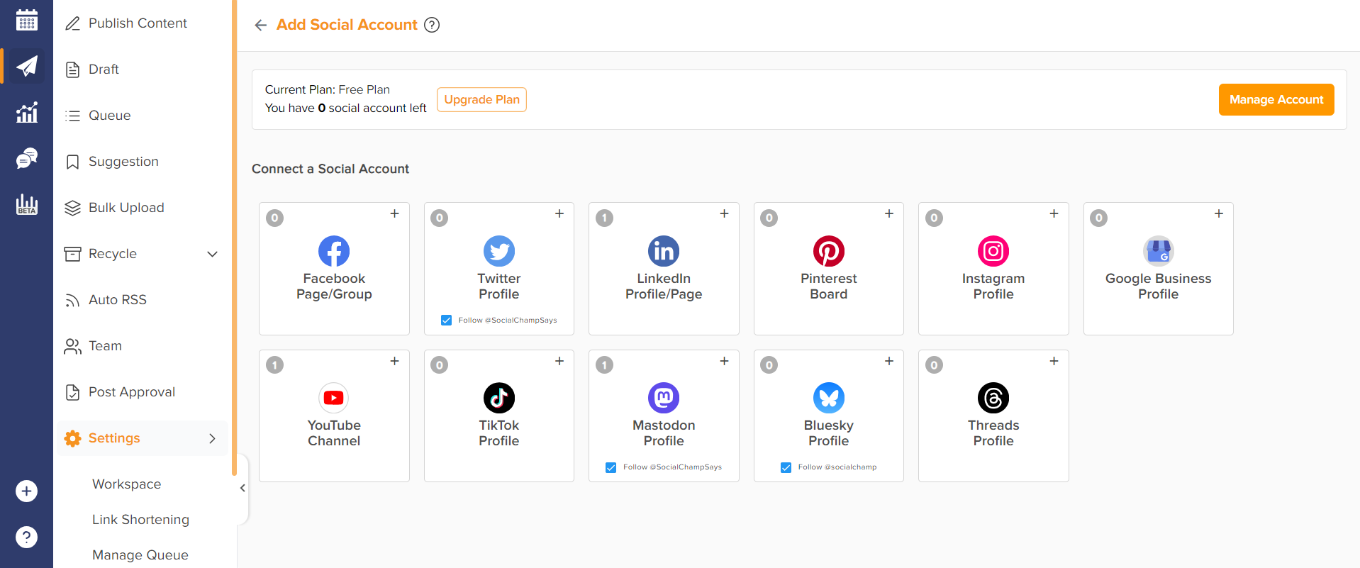This screenshot has width=1360, height=568.
Task: Click the Mastodon logo icon
Action: [664, 398]
